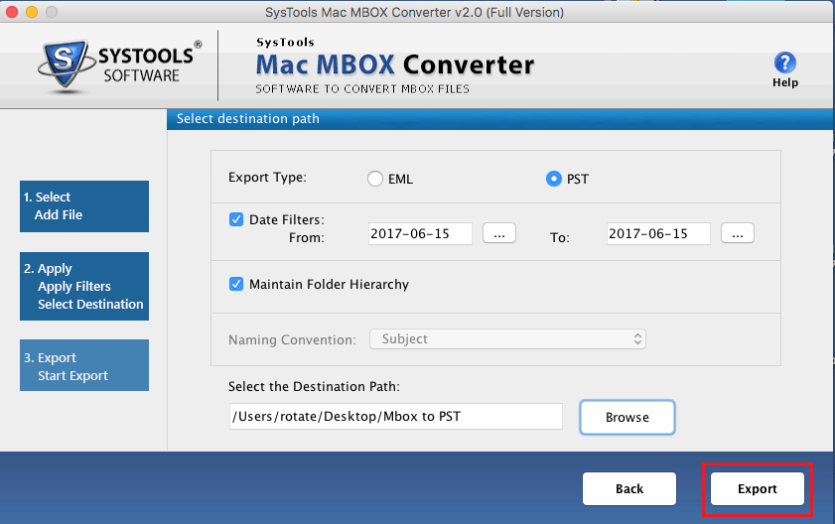The image size is (835, 524).
Task: Click the Export button
Action: [x=758, y=489]
